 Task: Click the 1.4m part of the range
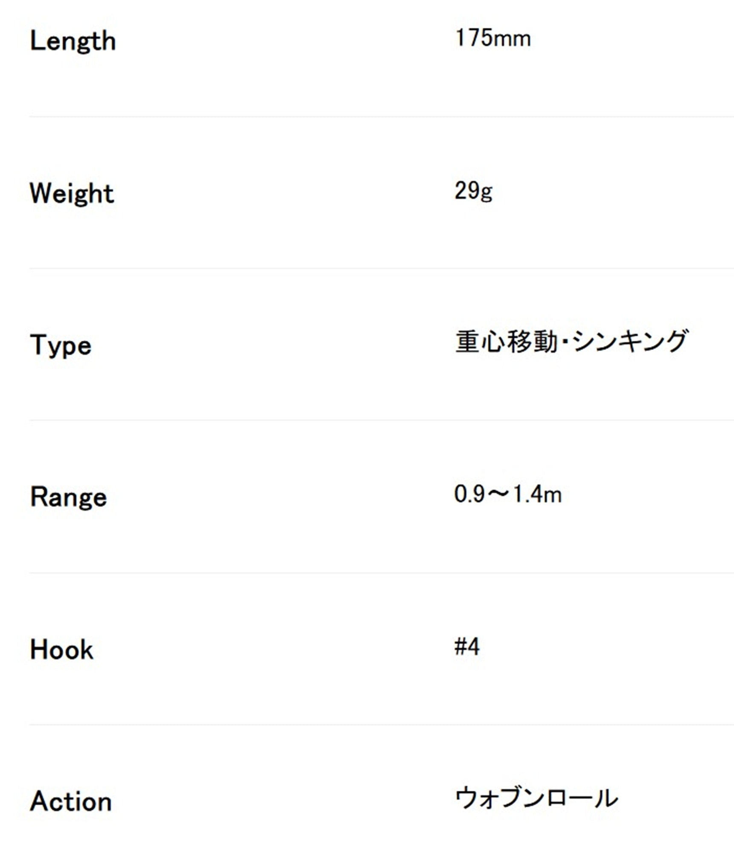click(537, 494)
